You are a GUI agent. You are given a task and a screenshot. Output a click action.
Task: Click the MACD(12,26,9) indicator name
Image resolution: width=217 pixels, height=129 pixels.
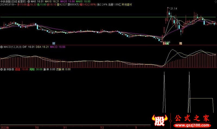[14, 47]
